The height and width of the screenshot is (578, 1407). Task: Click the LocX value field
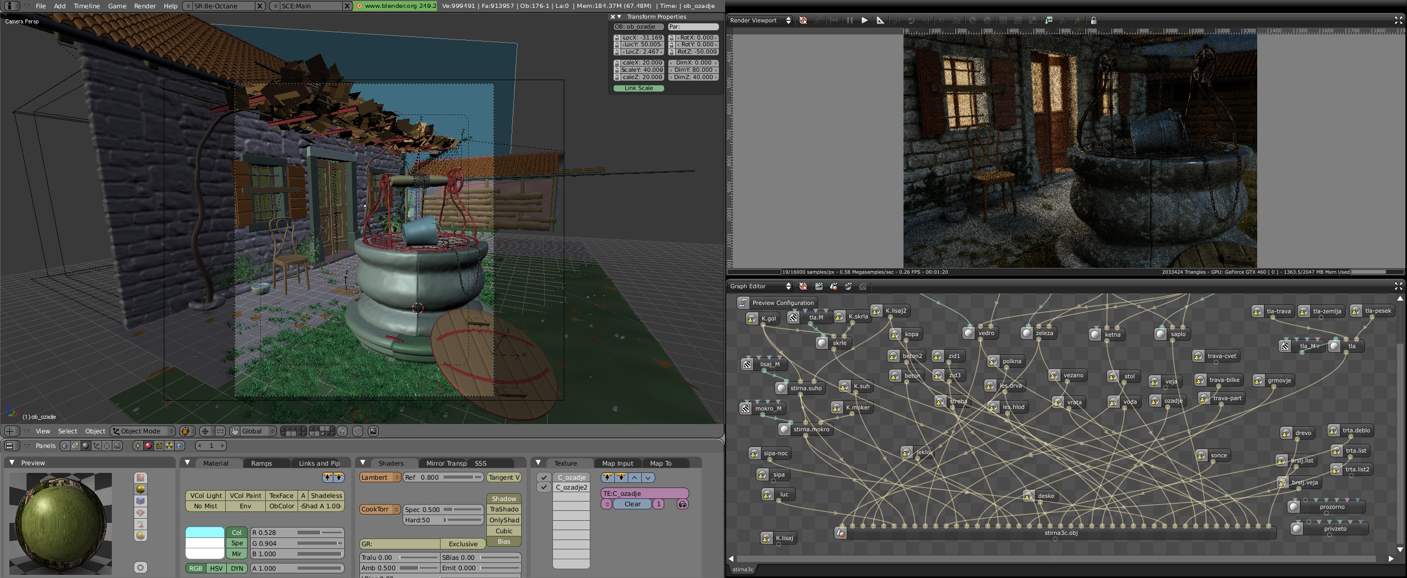click(x=642, y=37)
